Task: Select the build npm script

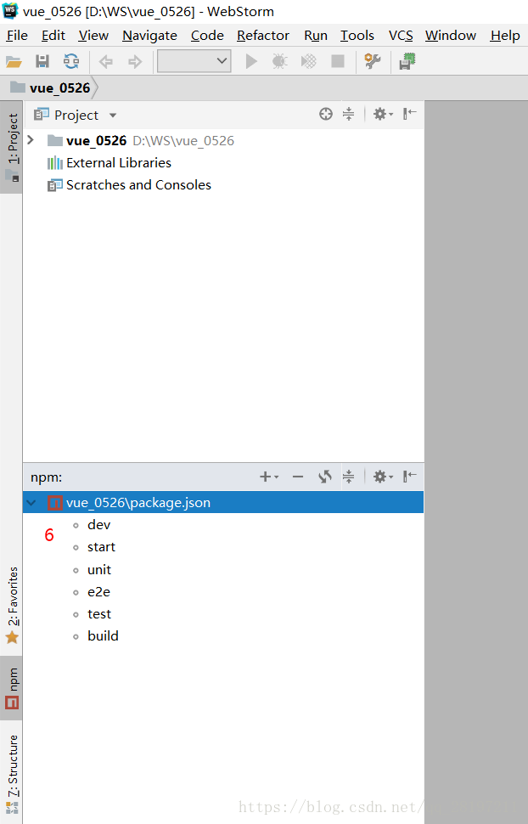Action: 103,636
